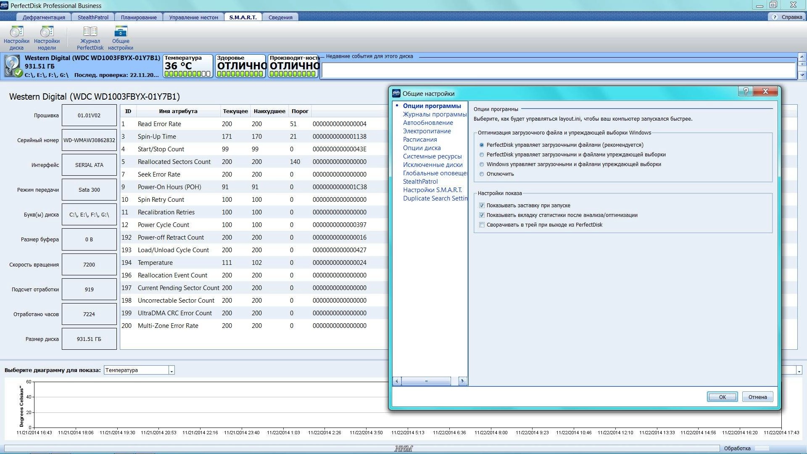The image size is (807, 454).
Task: Select PerfectDisk управляет загрузочными файлами (рекомендуется)
Action: pyautogui.click(x=482, y=145)
